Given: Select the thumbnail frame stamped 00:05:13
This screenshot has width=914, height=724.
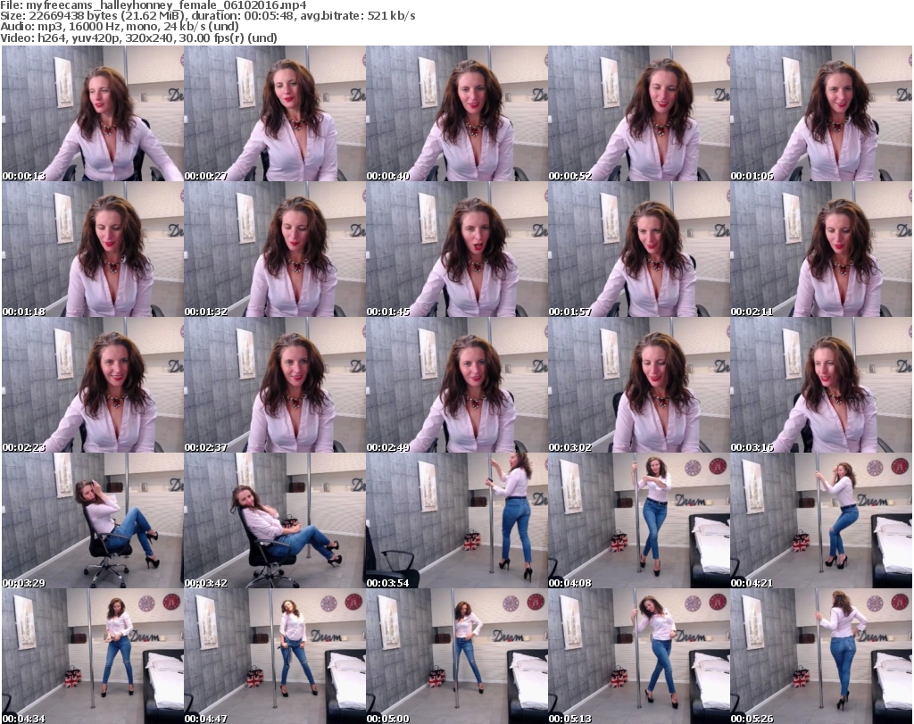Looking at the screenshot, I should tap(639, 656).
